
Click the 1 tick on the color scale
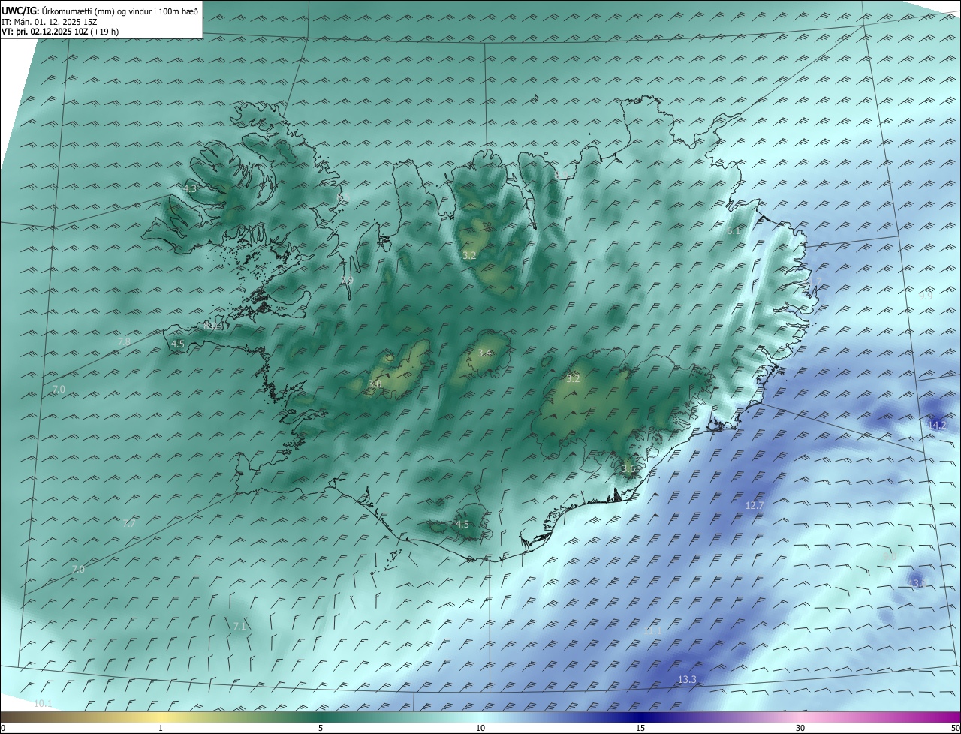(161, 728)
